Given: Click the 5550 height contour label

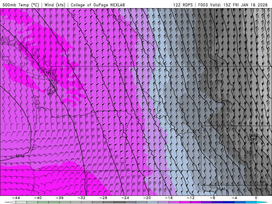Looking at the screenshot, I should (x=221, y=126).
